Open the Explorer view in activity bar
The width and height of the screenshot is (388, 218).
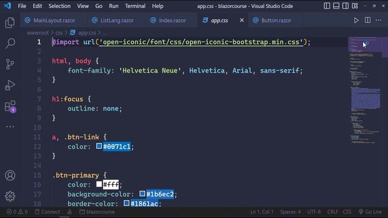(x=10, y=23)
